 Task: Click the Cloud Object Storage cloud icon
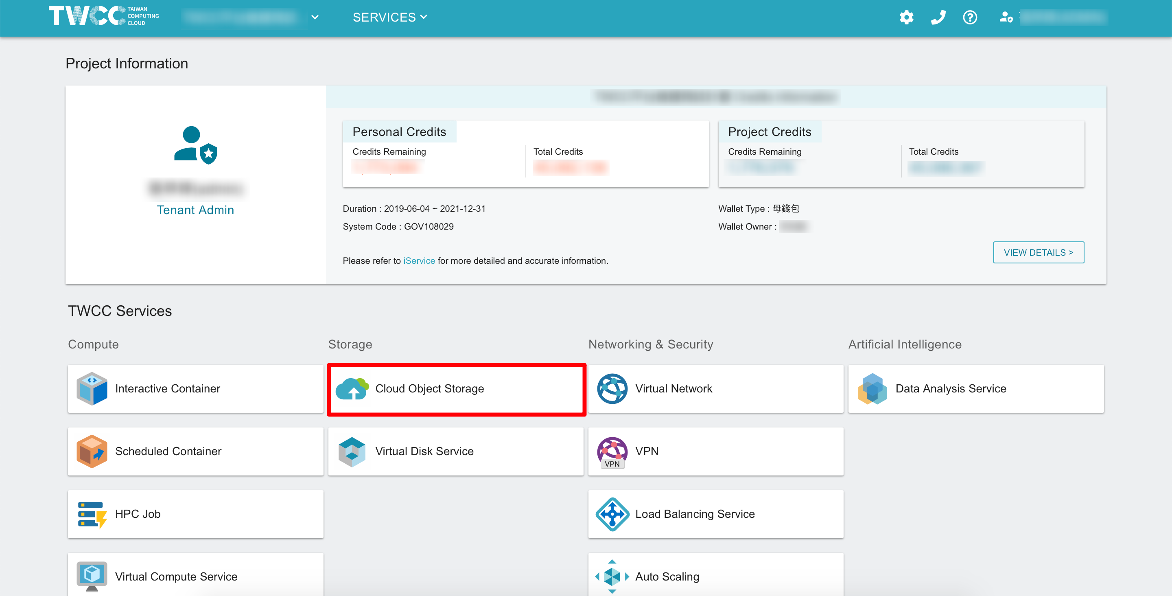tap(352, 388)
